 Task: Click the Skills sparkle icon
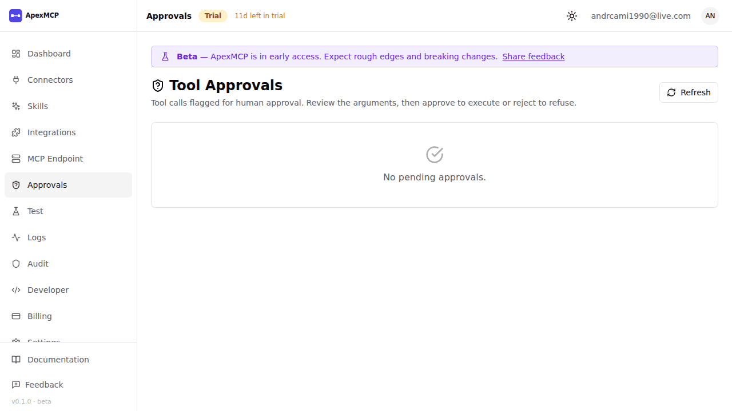(x=16, y=106)
